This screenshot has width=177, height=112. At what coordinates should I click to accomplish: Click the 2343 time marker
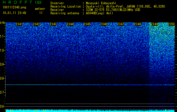53,24
